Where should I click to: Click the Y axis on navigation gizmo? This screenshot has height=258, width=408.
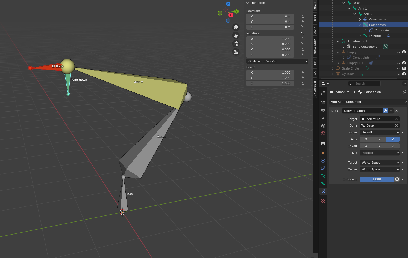click(236, 11)
